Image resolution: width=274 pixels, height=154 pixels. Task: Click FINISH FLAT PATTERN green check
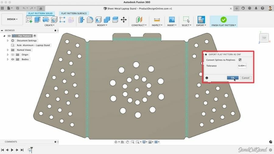[x=223, y=19]
